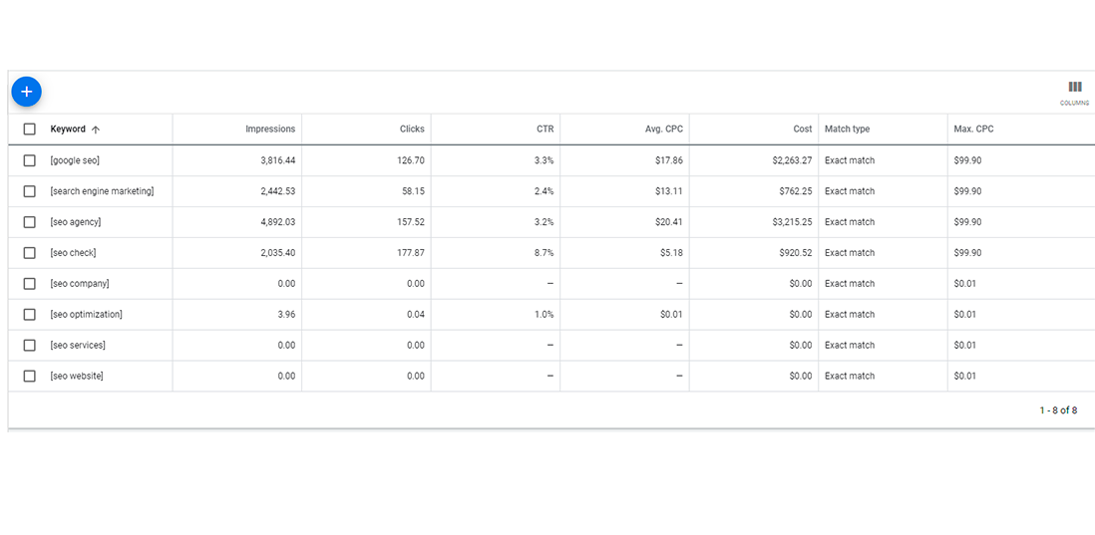Image resolution: width=1095 pixels, height=535 pixels.
Task: Select the [search engine marketing] checkbox
Action: tap(29, 191)
